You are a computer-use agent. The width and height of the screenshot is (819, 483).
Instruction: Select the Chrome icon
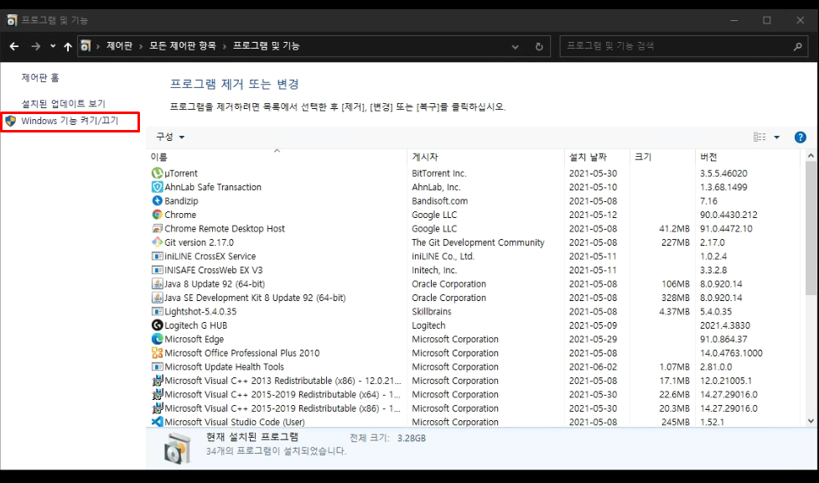(x=157, y=215)
